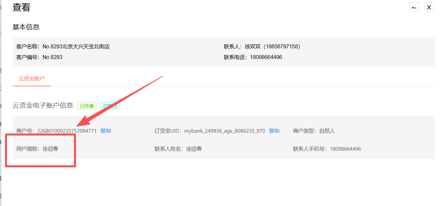This screenshot has width=442, height=206.
Task: Click the back arrow icon in dialog header
Action: [x=414, y=7]
